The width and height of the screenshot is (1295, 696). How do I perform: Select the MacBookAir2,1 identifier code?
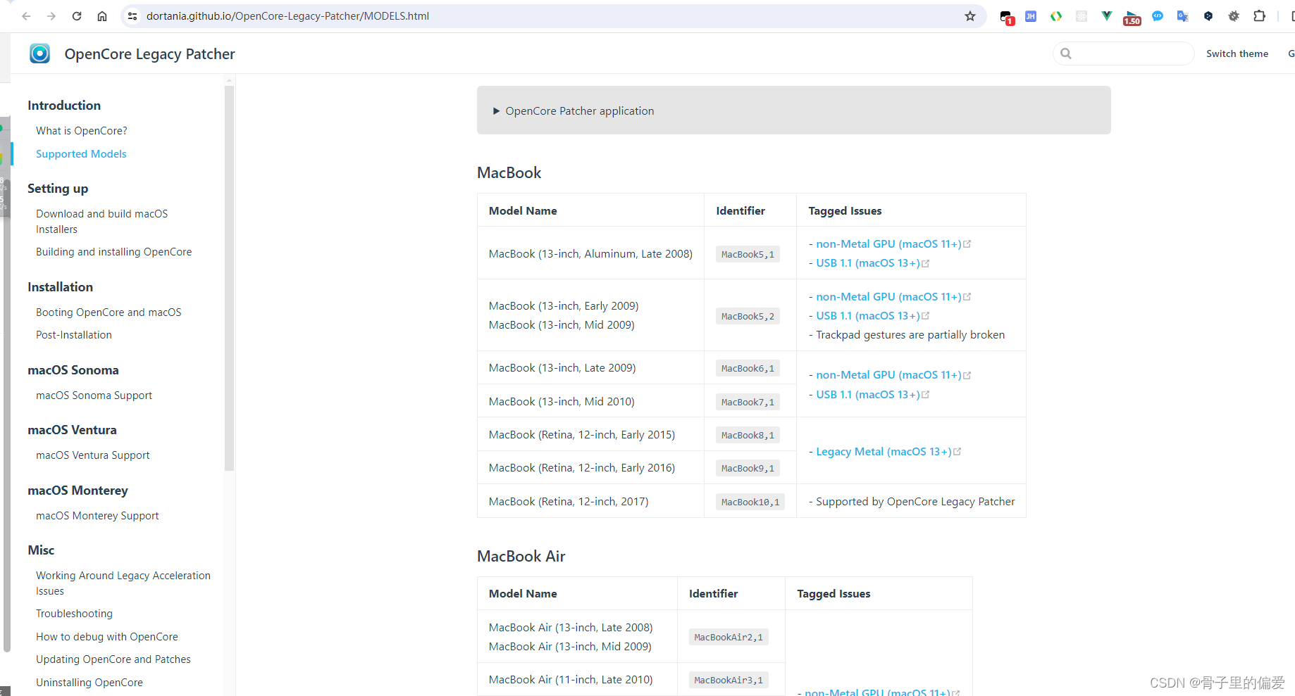729,638
